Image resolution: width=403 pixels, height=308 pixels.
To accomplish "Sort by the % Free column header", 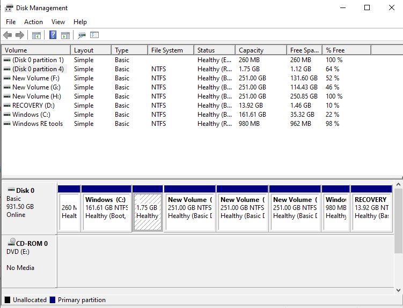I will pos(347,50).
